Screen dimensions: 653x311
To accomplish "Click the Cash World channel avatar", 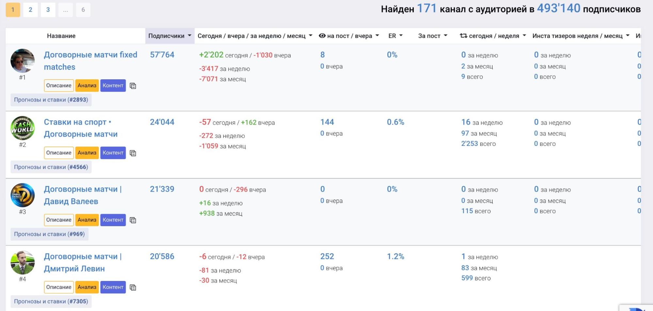I will (23, 128).
